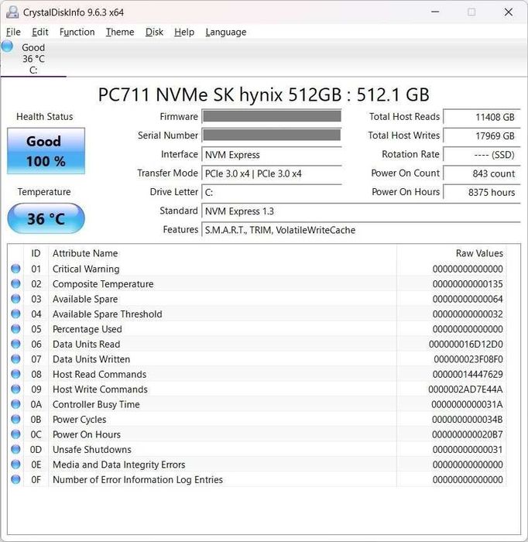Click status icon for Composite Temperature row
Viewport: 528px width, 542px height.
pyautogui.click(x=15, y=284)
